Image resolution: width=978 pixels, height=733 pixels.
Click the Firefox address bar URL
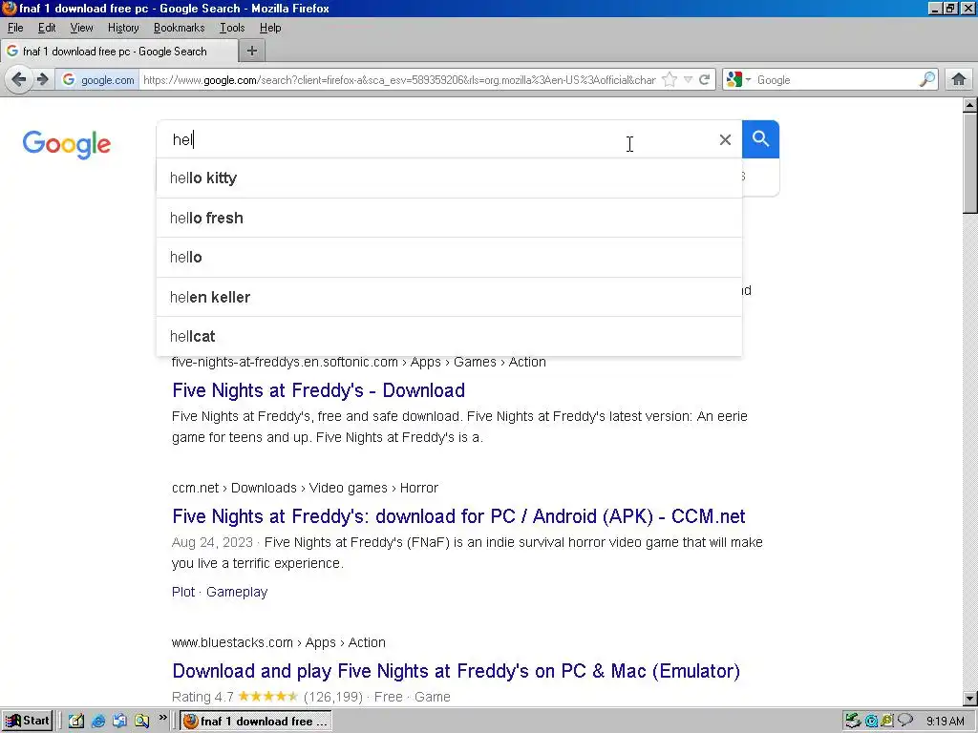(399, 80)
